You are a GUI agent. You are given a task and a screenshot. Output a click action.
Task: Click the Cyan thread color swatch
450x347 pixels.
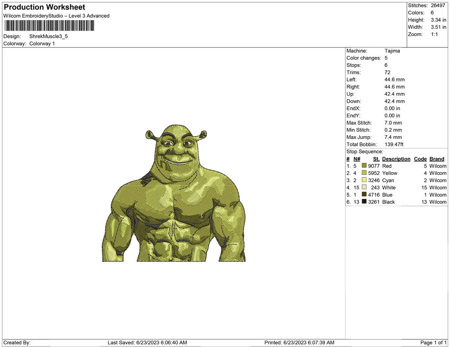364,180
